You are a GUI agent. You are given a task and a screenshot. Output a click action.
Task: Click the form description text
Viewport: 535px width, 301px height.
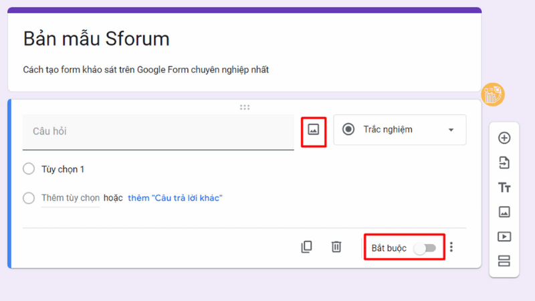click(146, 70)
